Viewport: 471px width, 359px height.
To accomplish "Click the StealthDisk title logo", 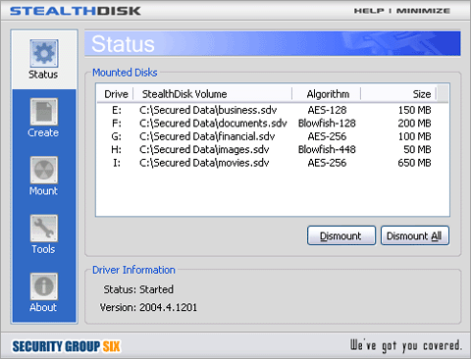I will click(x=76, y=11).
